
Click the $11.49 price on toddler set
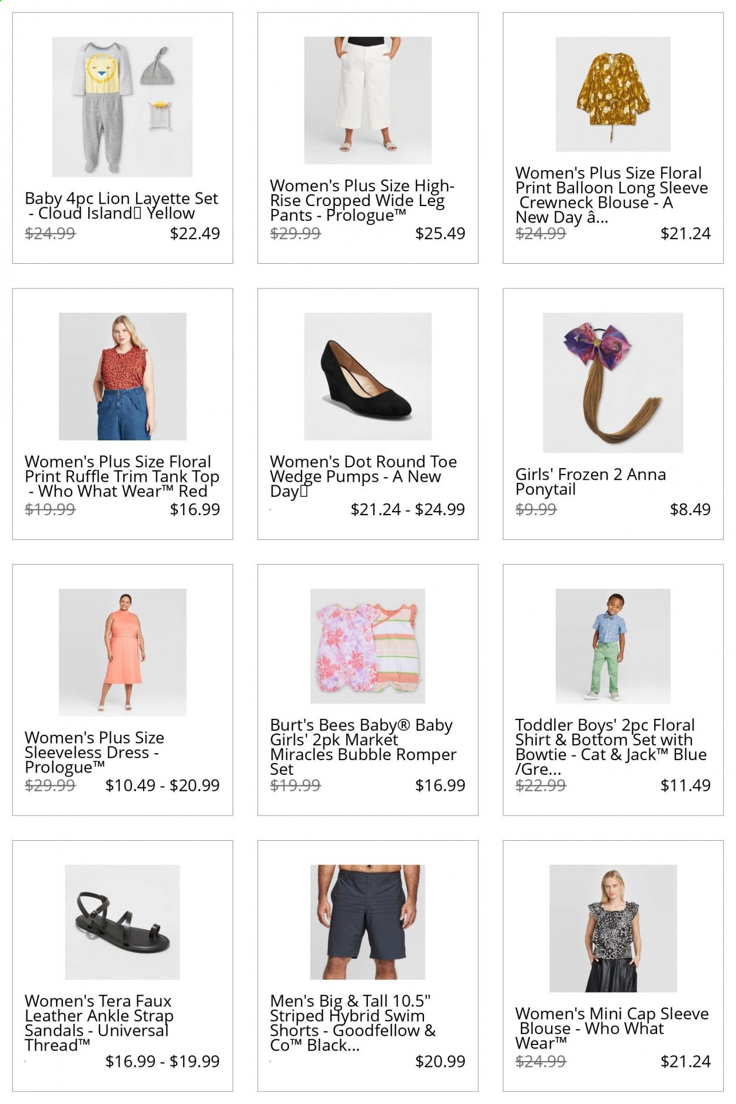pos(685,785)
